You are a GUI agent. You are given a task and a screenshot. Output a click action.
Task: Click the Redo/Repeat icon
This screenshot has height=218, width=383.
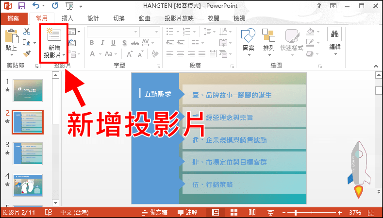tap(55, 6)
